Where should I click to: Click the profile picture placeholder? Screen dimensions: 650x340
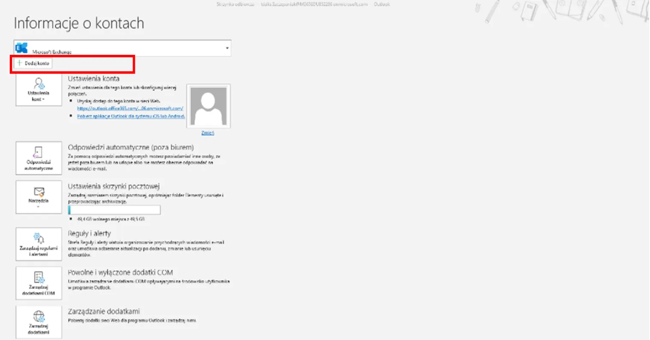[208, 106]
